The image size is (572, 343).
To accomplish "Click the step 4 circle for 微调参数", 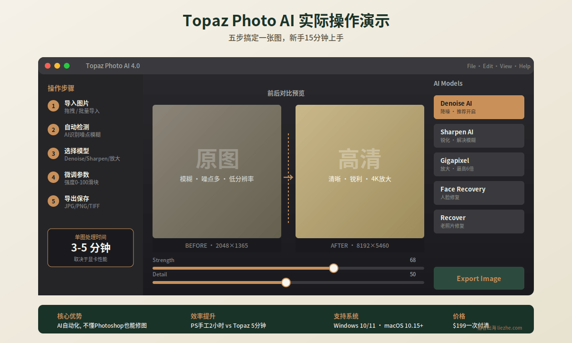I will 53,177.
